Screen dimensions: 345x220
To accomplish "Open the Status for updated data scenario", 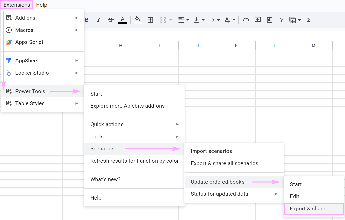I will 234,194.
